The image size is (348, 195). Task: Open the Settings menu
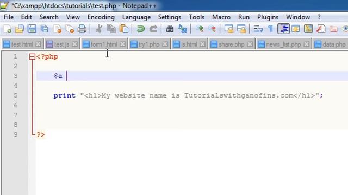point(170,17)
